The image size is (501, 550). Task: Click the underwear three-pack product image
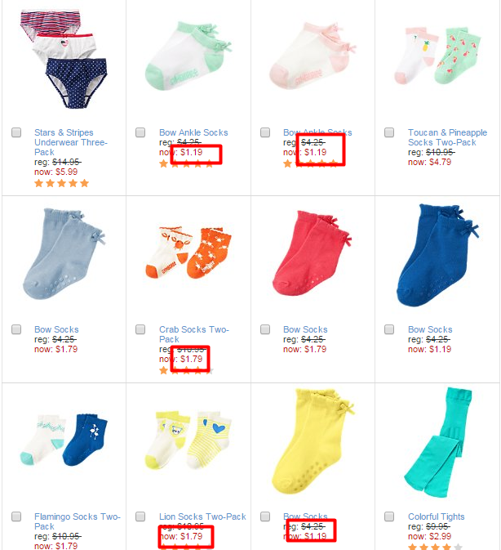[64, 59]
